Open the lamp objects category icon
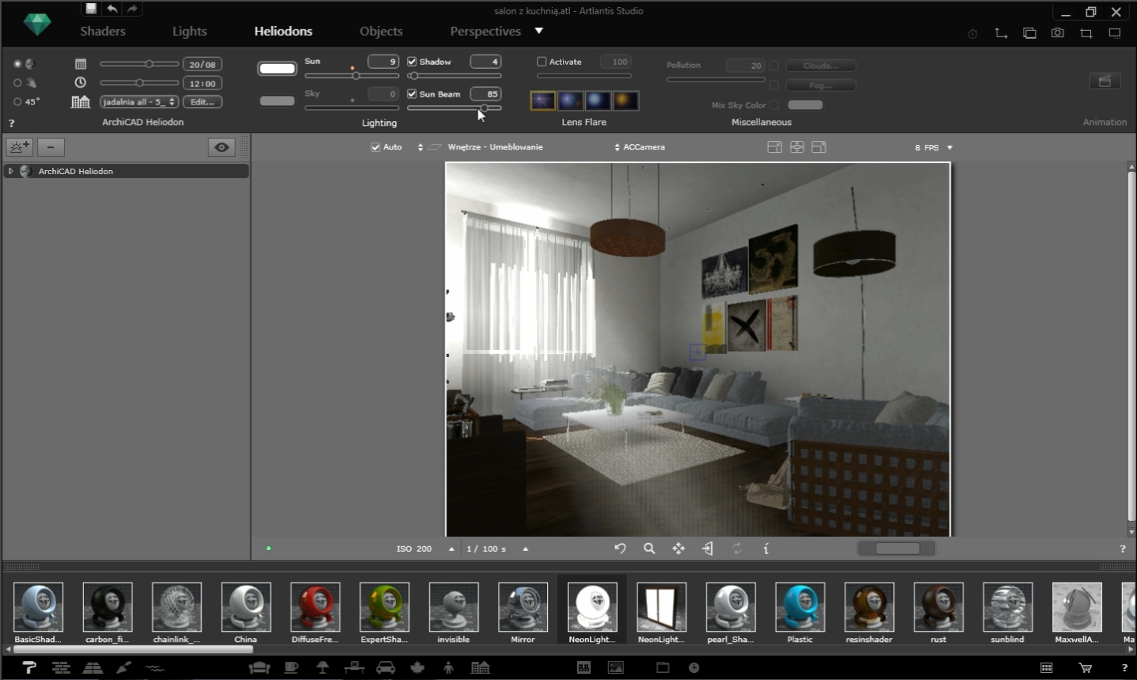The width and height of the screenshot is (1137, 680). click(x=322, y=667)
